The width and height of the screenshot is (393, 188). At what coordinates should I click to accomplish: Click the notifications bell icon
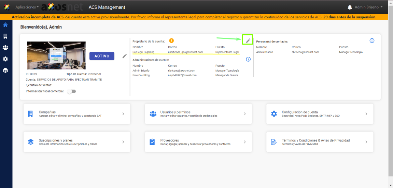click(x=350, y=7)
